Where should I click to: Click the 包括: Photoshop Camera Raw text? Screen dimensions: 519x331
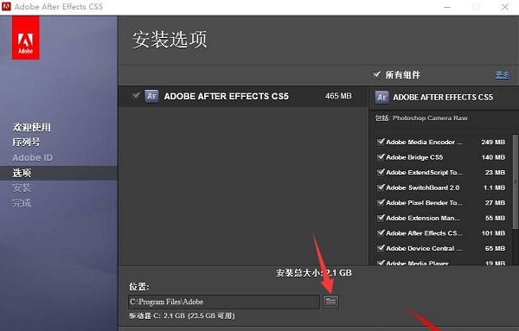pyautogui.click(x=421, y=118)
